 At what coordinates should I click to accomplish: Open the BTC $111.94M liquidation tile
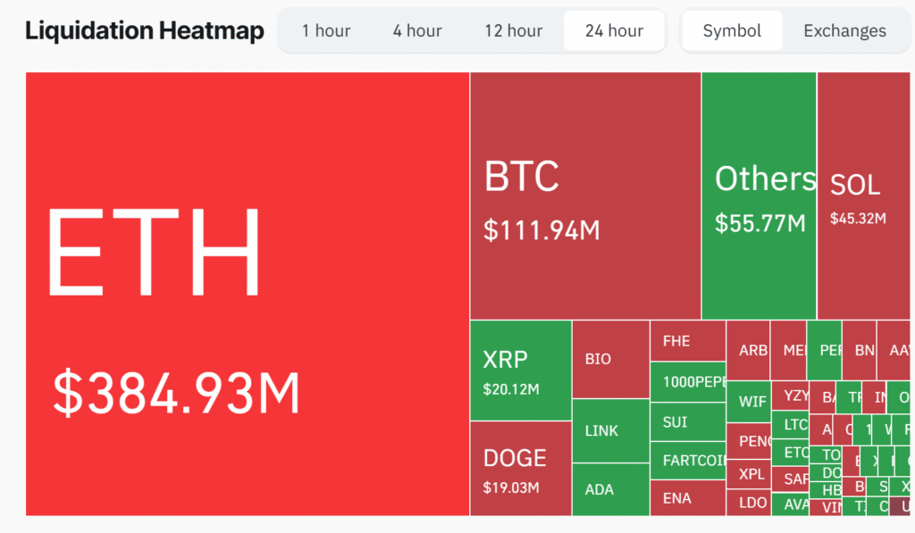point(585,196)
